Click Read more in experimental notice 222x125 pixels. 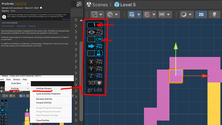(x=66, y=19)
